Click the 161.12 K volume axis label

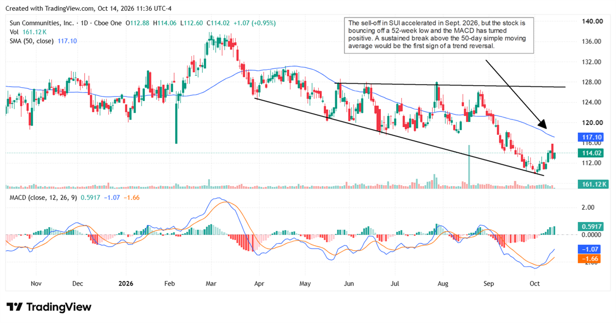coord(592,184)
